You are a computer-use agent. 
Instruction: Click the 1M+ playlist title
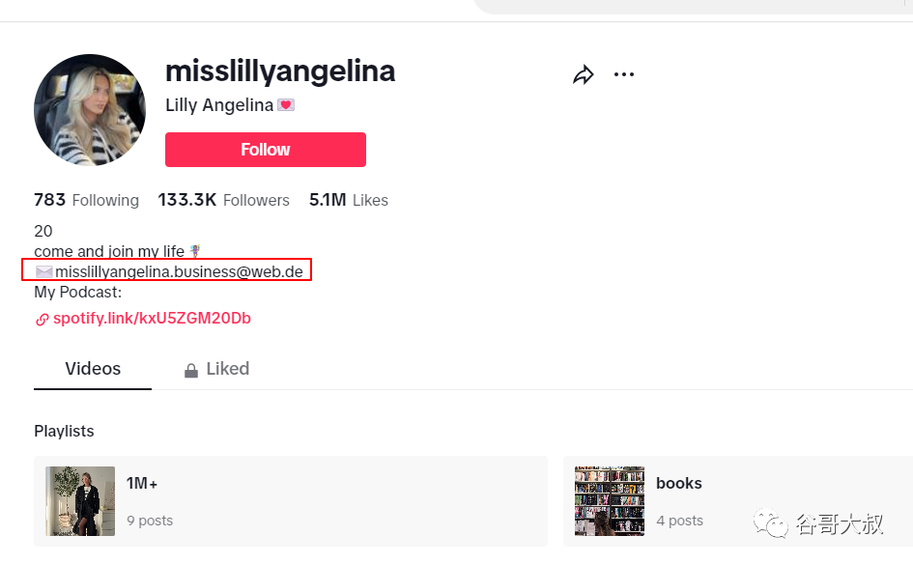click(142, 483)
